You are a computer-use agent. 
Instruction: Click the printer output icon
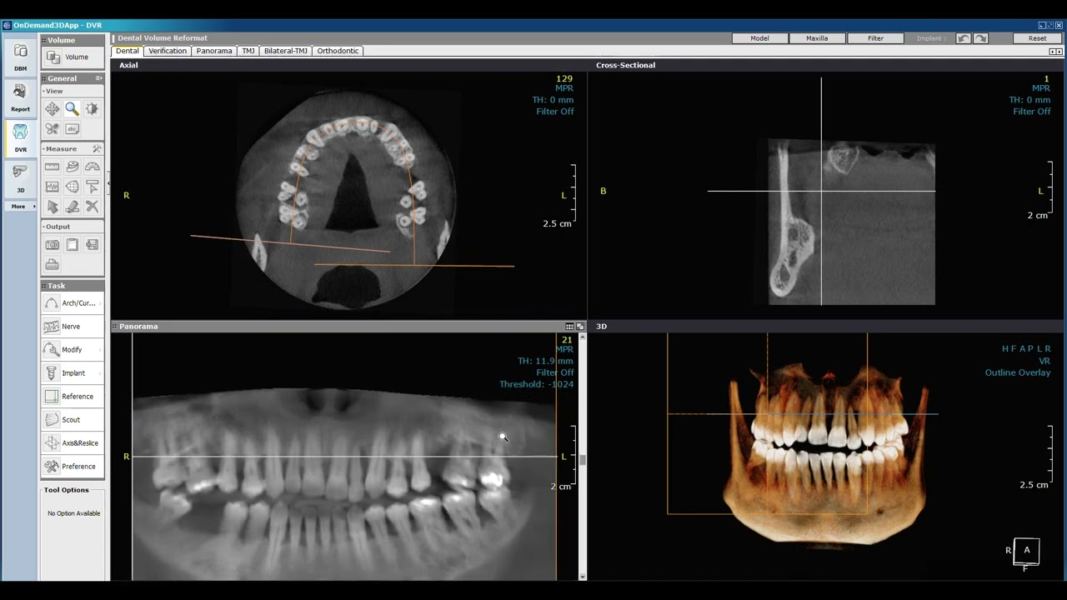[53, 264]
